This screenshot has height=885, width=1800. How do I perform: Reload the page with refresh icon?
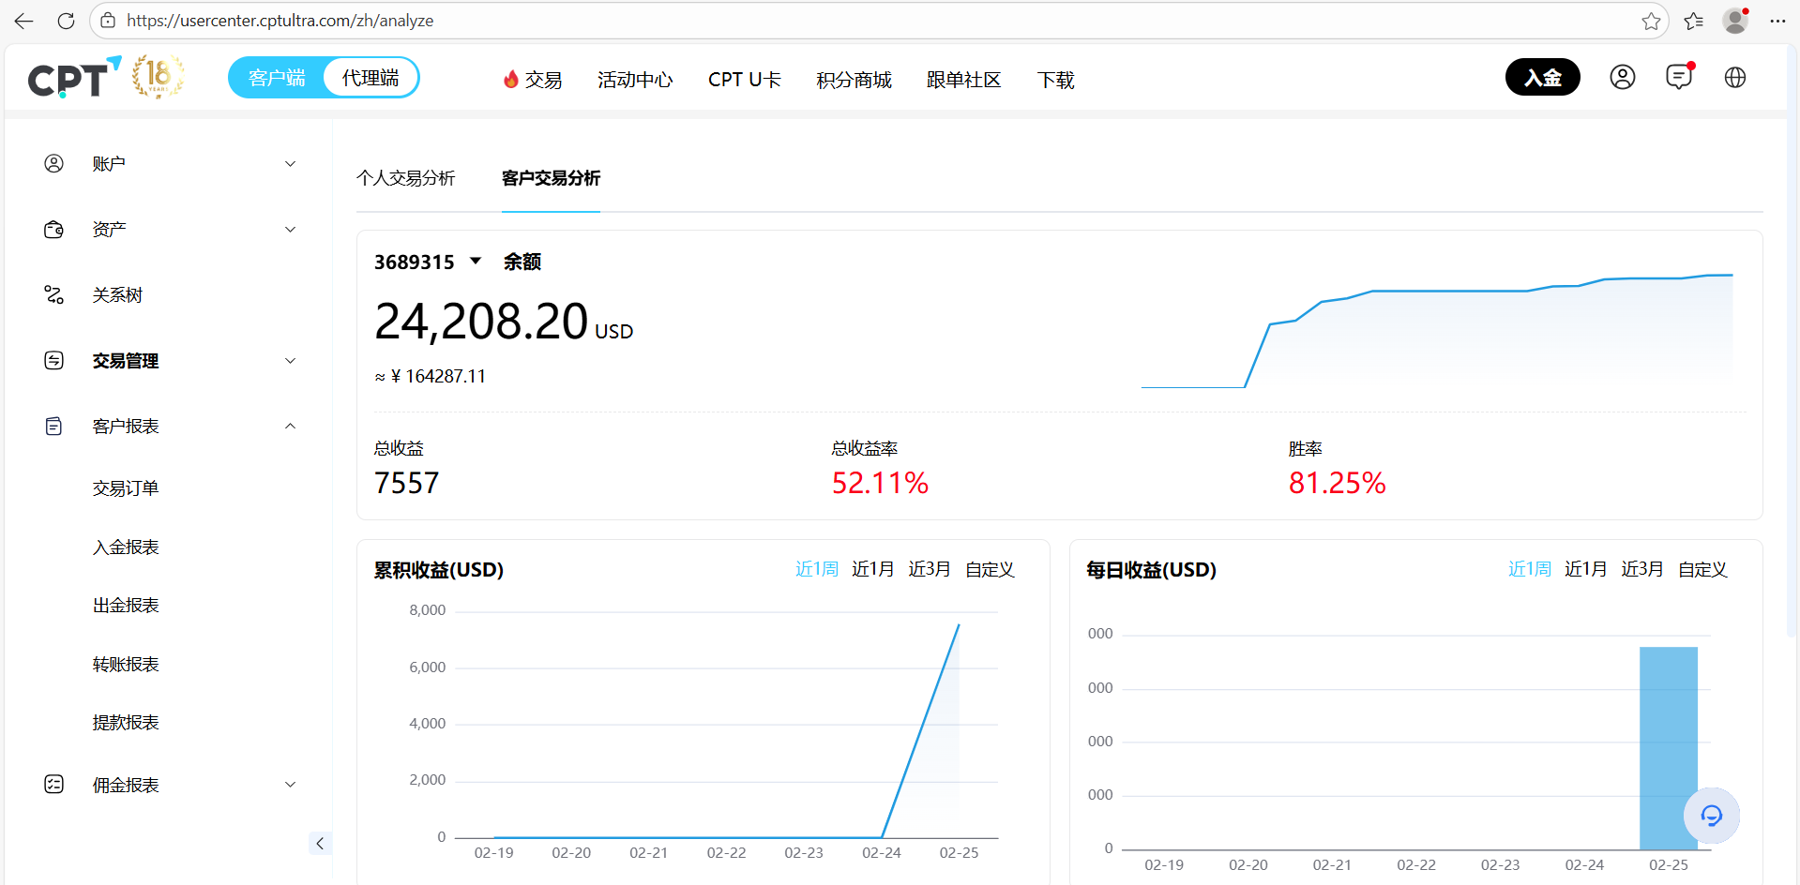66,21
